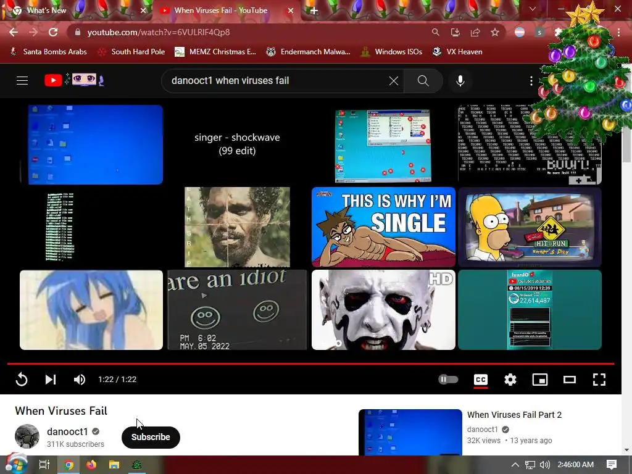This screenshot has width=632, height=474.
Task: Toggle closed captions CC
Action: click(480, 380)
